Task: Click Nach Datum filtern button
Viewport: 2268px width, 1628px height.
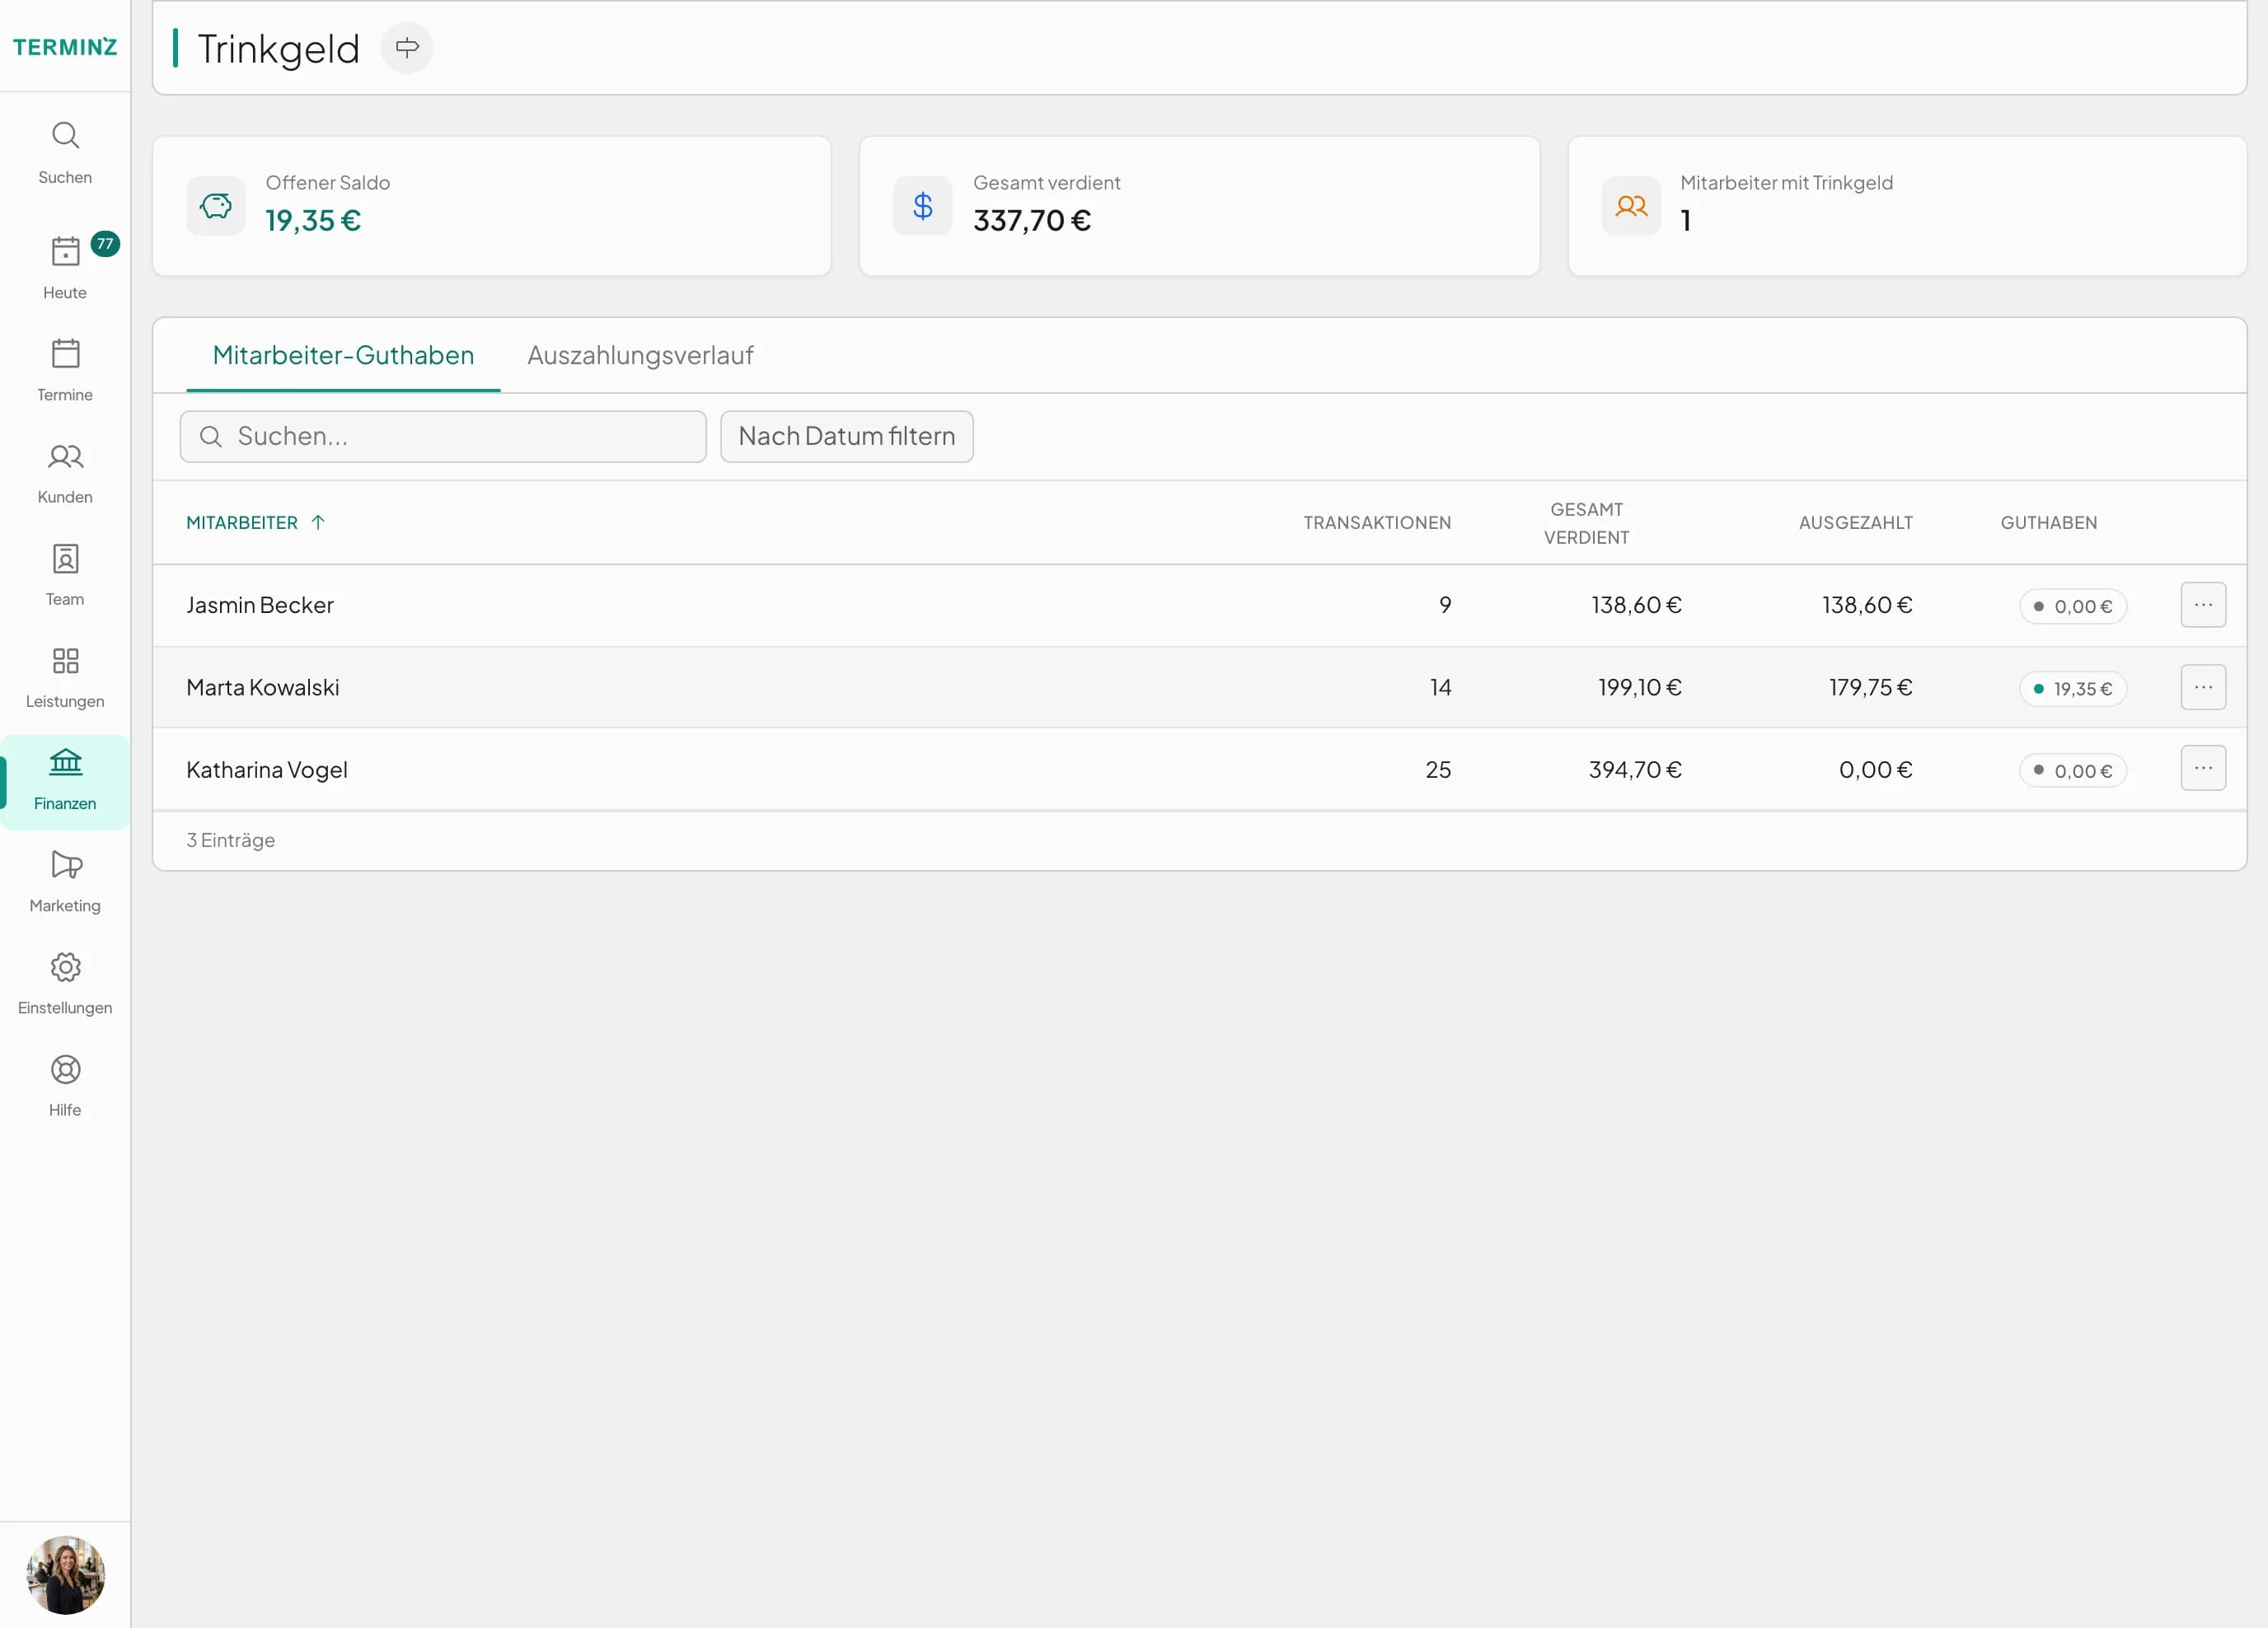Action: [847, 436]
